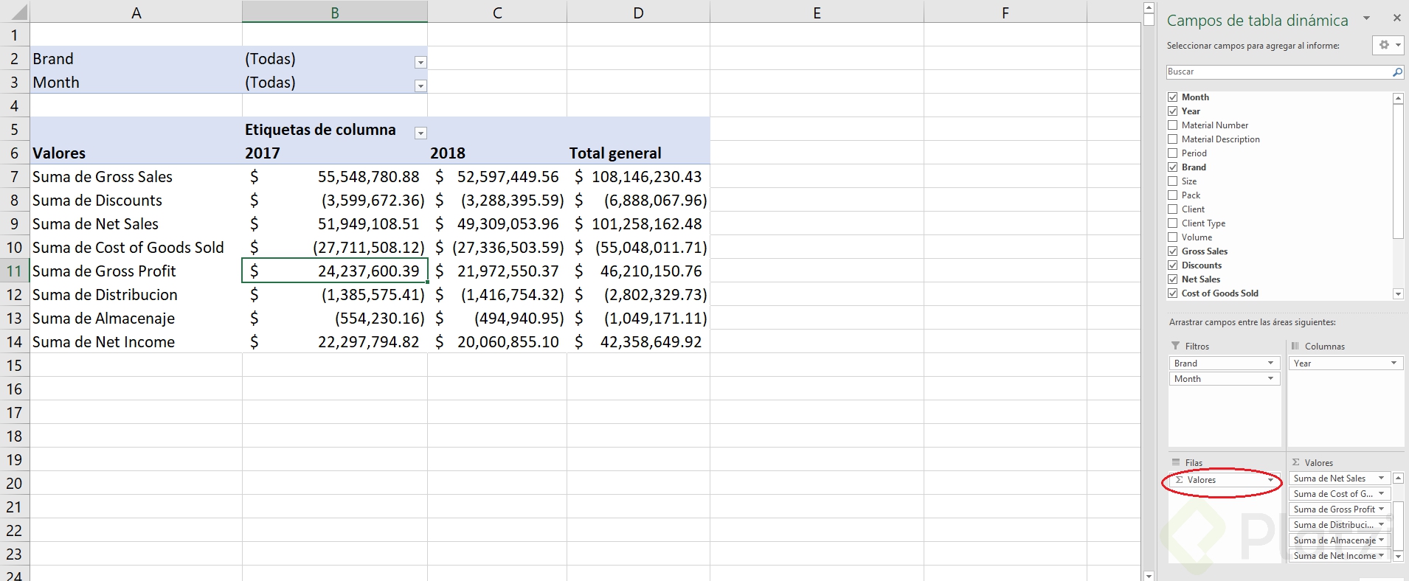
Task: Uncheck the Gross Sales field checkbox
Action: (1172, 251)
